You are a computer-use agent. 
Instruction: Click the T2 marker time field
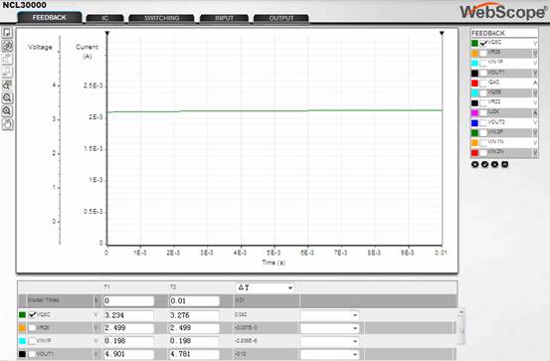[x=195, y=301]
